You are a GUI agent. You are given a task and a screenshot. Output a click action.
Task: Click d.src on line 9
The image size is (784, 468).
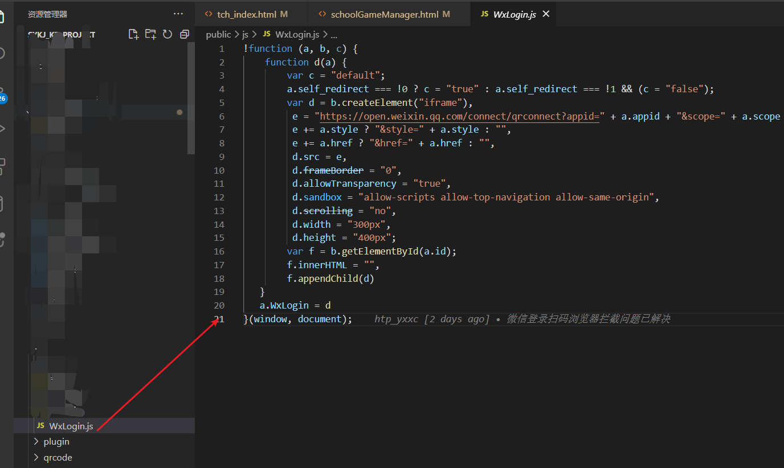(x=306, y=157)
